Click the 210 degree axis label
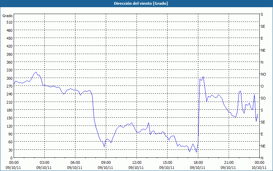 pyautogui.click(x=10, y=102)
